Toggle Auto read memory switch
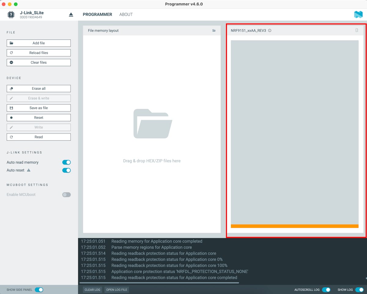The image size is (367, 294). [x=66, y=162]
